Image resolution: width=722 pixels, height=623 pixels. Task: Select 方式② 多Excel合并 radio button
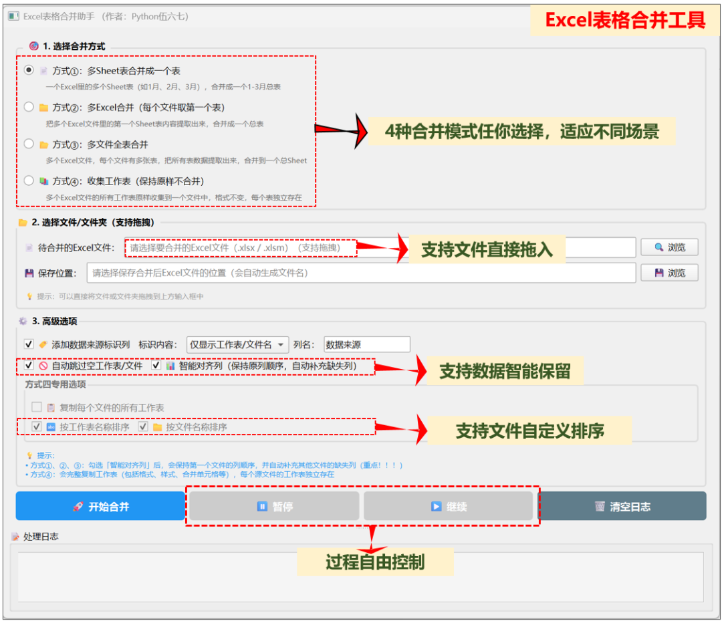pos(29,107)
